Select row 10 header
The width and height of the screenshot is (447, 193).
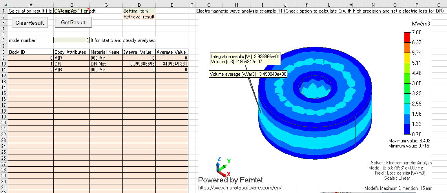tap(4, 64)
